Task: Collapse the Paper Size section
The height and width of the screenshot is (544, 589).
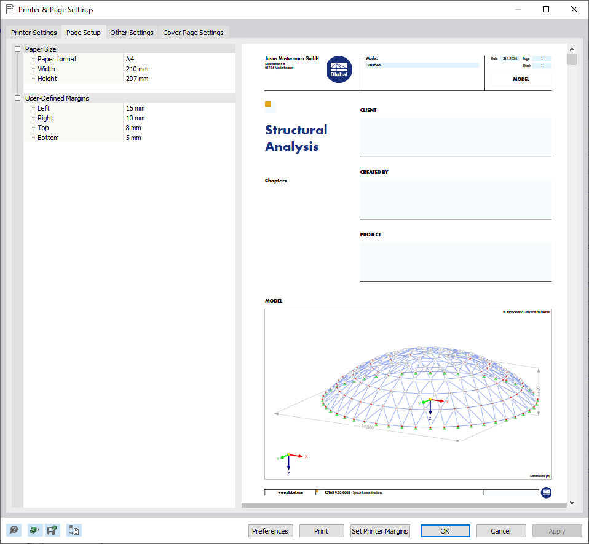Action: point(17,49)
